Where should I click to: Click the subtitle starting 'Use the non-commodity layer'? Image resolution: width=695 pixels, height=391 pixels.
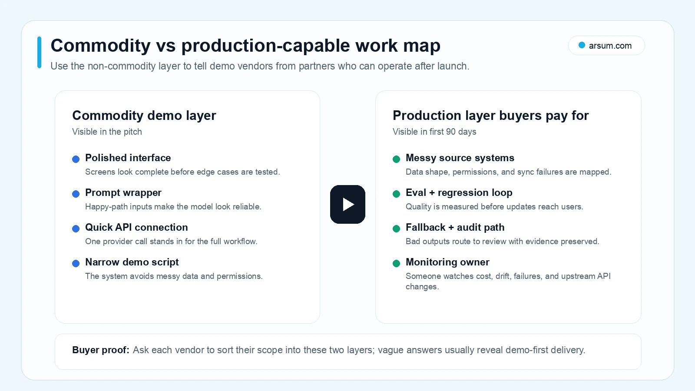pos(260,66)
